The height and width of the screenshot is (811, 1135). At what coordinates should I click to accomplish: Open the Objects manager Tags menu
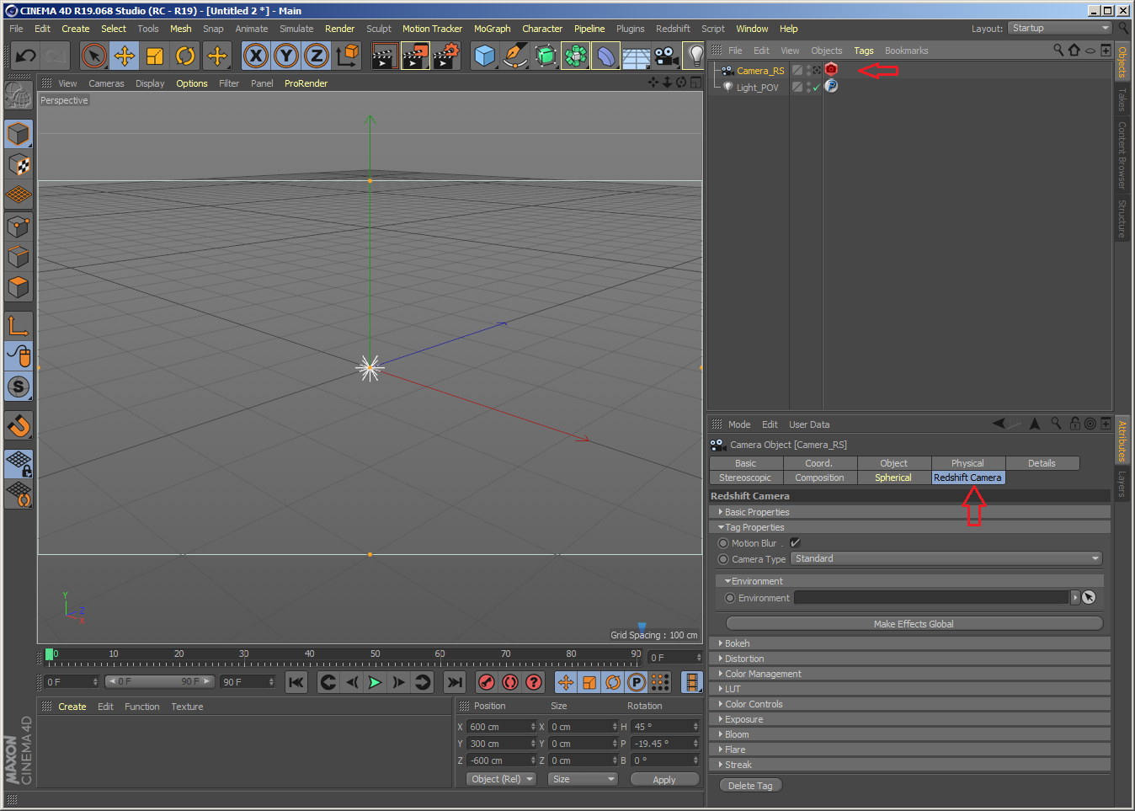864,51
